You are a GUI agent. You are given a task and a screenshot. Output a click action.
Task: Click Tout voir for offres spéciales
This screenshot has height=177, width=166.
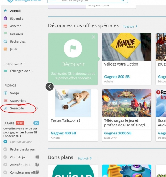[x=129, y=27]
